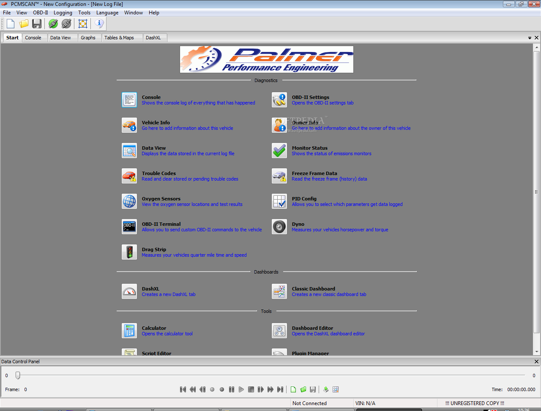Open the Data View magnifier icon
The width and height of the screenshot is (541, 411).
(x=129, y=151)
